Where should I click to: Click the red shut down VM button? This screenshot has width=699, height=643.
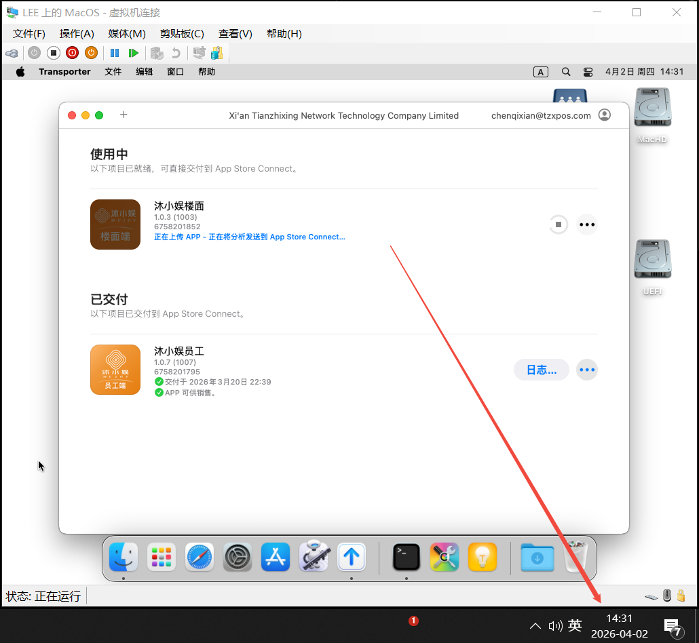pos(72,53)
